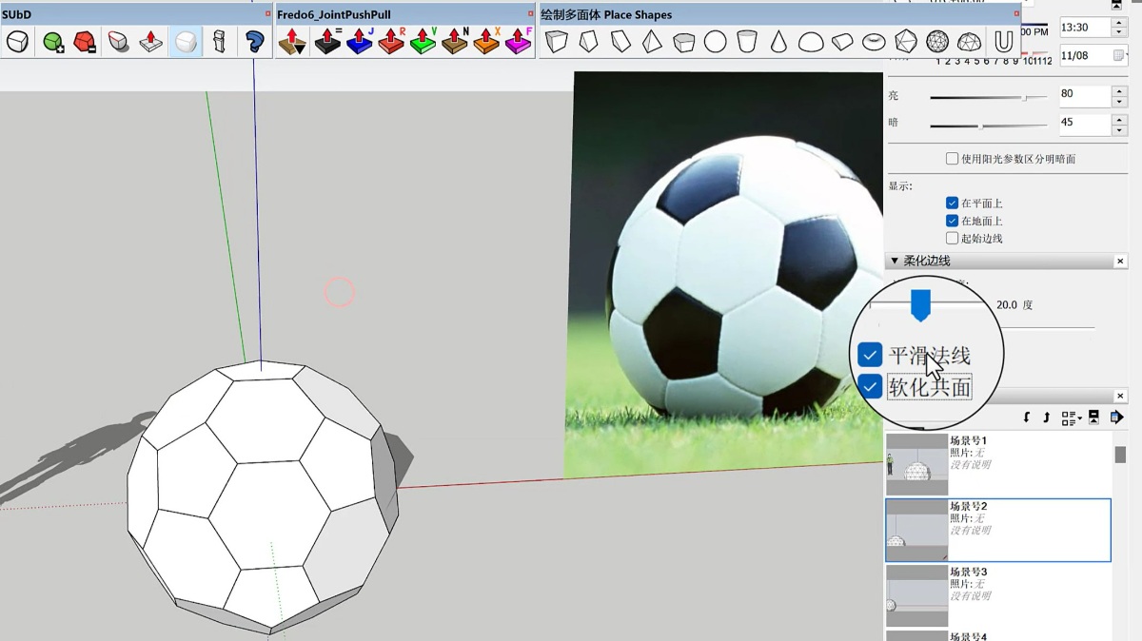
Task: Select scene thumbnail 场景号2
Action: coord(916,530)
